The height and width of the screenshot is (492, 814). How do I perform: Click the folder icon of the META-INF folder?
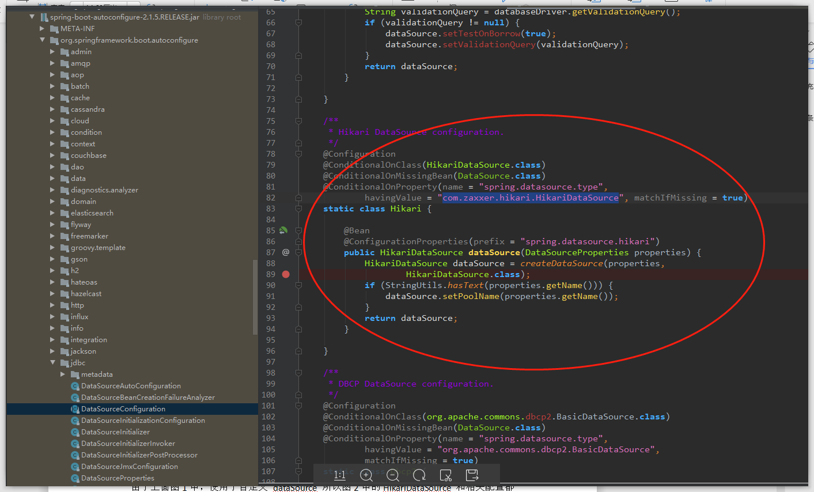click(54, 29)
